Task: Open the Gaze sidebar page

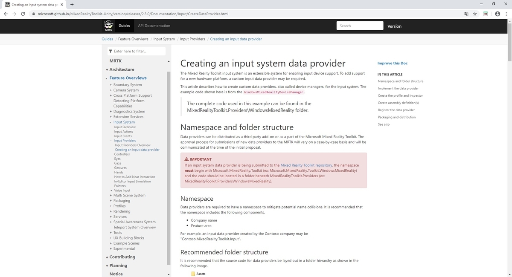Action: pyautogui.click(x=118, y=163)
